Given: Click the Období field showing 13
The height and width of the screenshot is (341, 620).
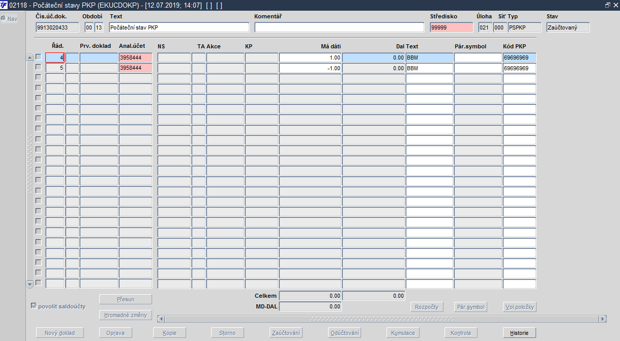Looking at the screenshot, I should (x=99, y=27).
